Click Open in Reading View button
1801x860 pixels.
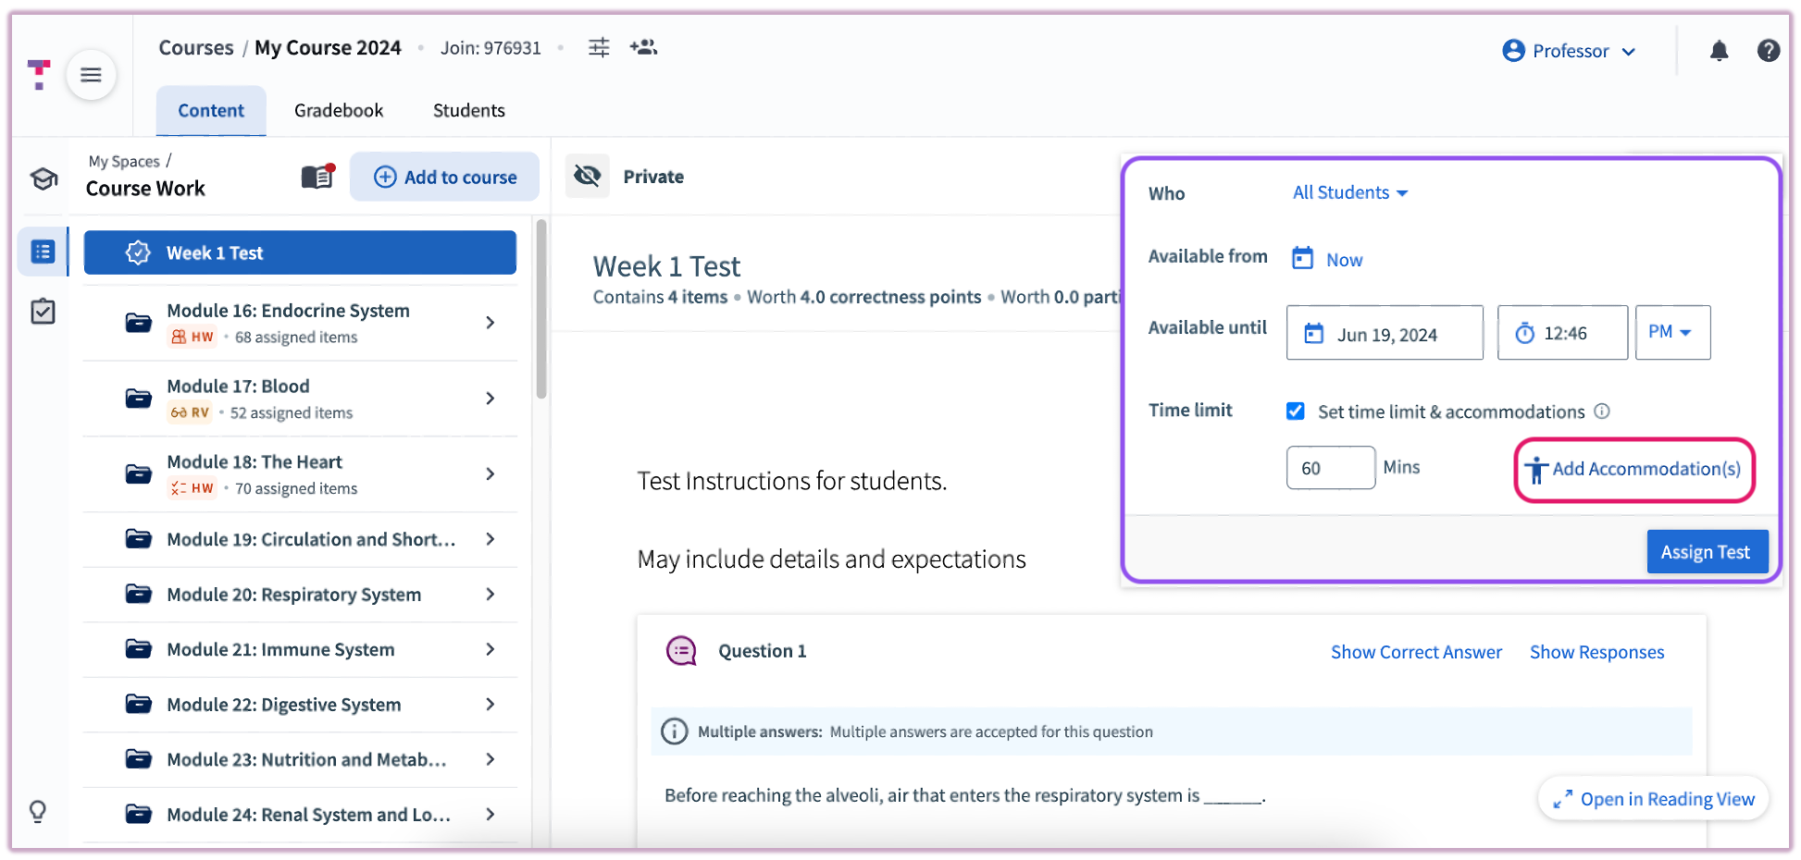(1654, 799)
